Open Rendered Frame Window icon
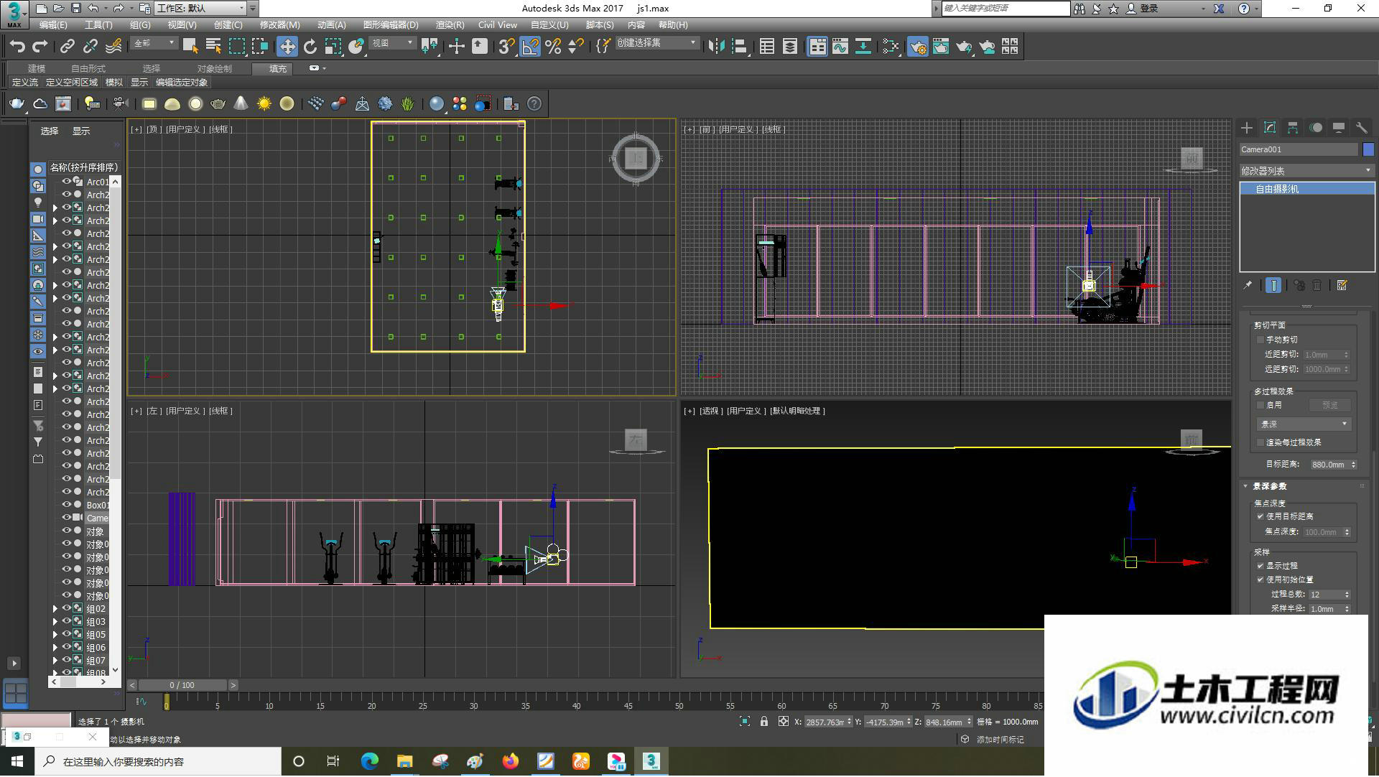 pos(941,47)
